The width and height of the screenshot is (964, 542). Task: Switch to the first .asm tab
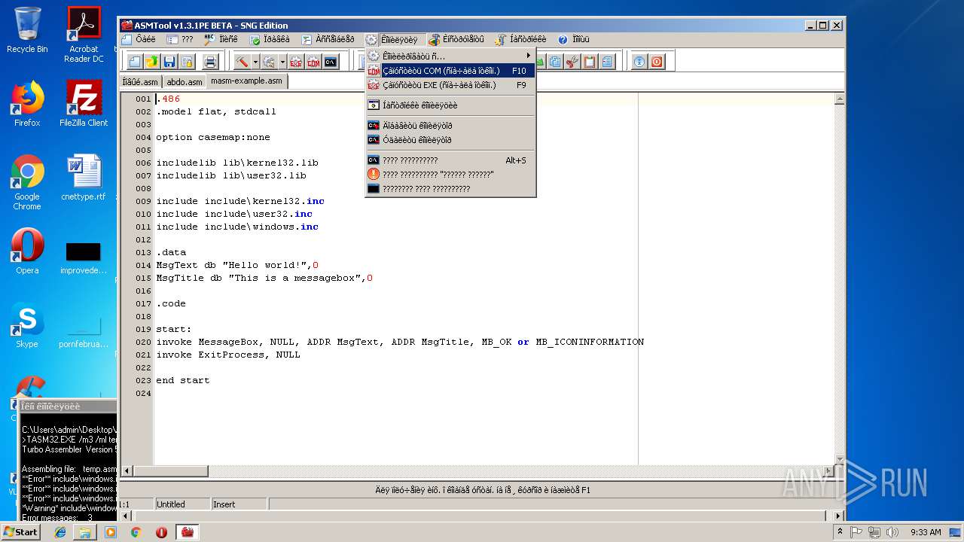pyautogui.click(x=140, y=82)
